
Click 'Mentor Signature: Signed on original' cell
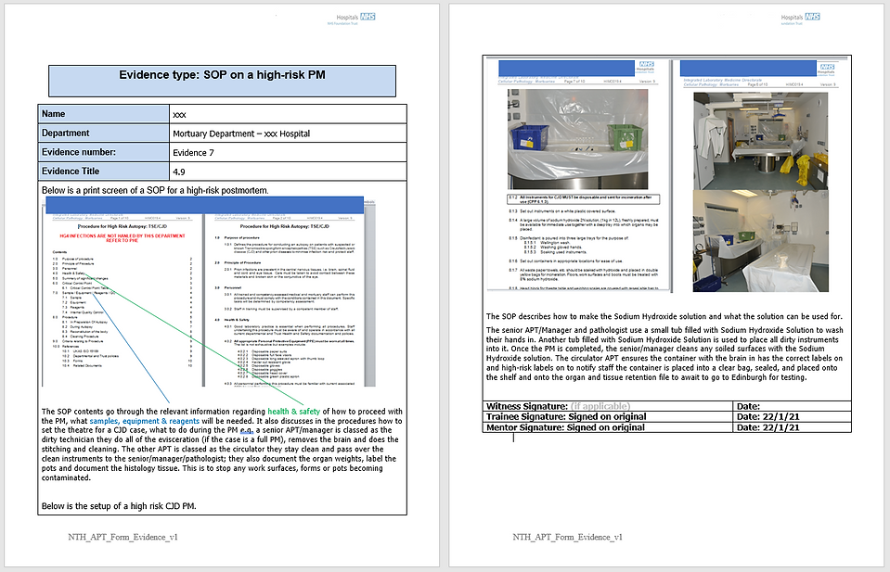click(607, 427)
